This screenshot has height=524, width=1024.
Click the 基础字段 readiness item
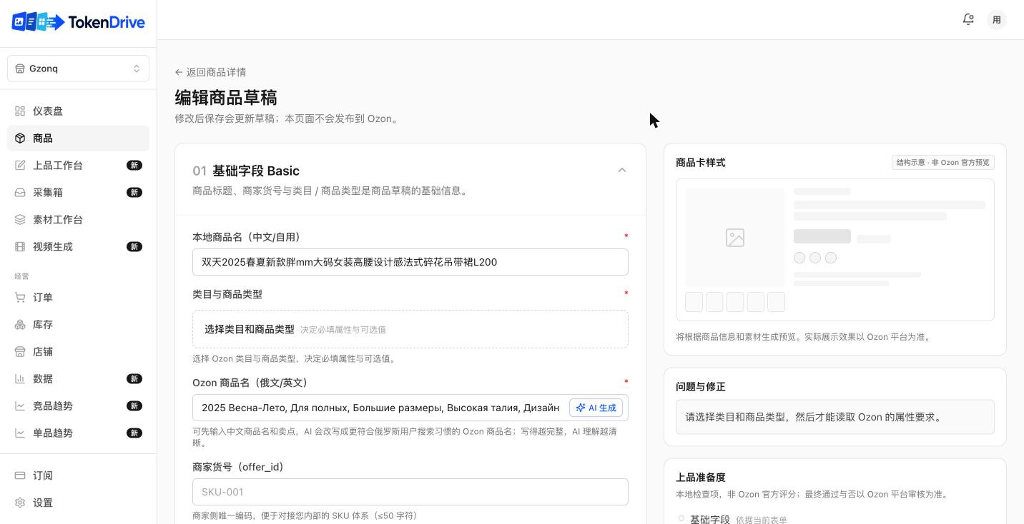tap(710, 520)
